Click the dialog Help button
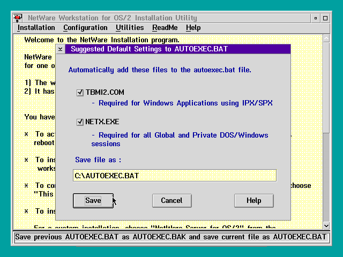 (253, 201)
